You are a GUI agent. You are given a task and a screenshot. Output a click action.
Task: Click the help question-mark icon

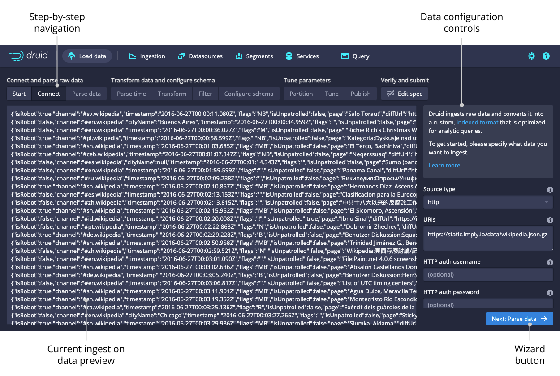546,56
